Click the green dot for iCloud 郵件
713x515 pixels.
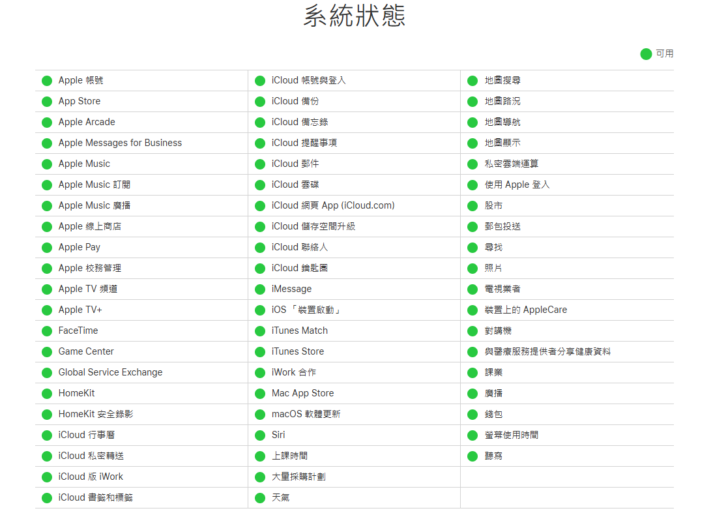coord(260,164)
